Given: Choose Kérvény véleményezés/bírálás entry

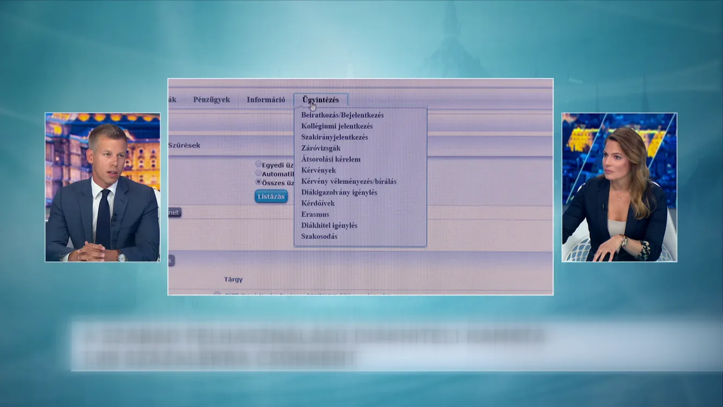Looking at the screenshot, I should (x=348, y=181).
